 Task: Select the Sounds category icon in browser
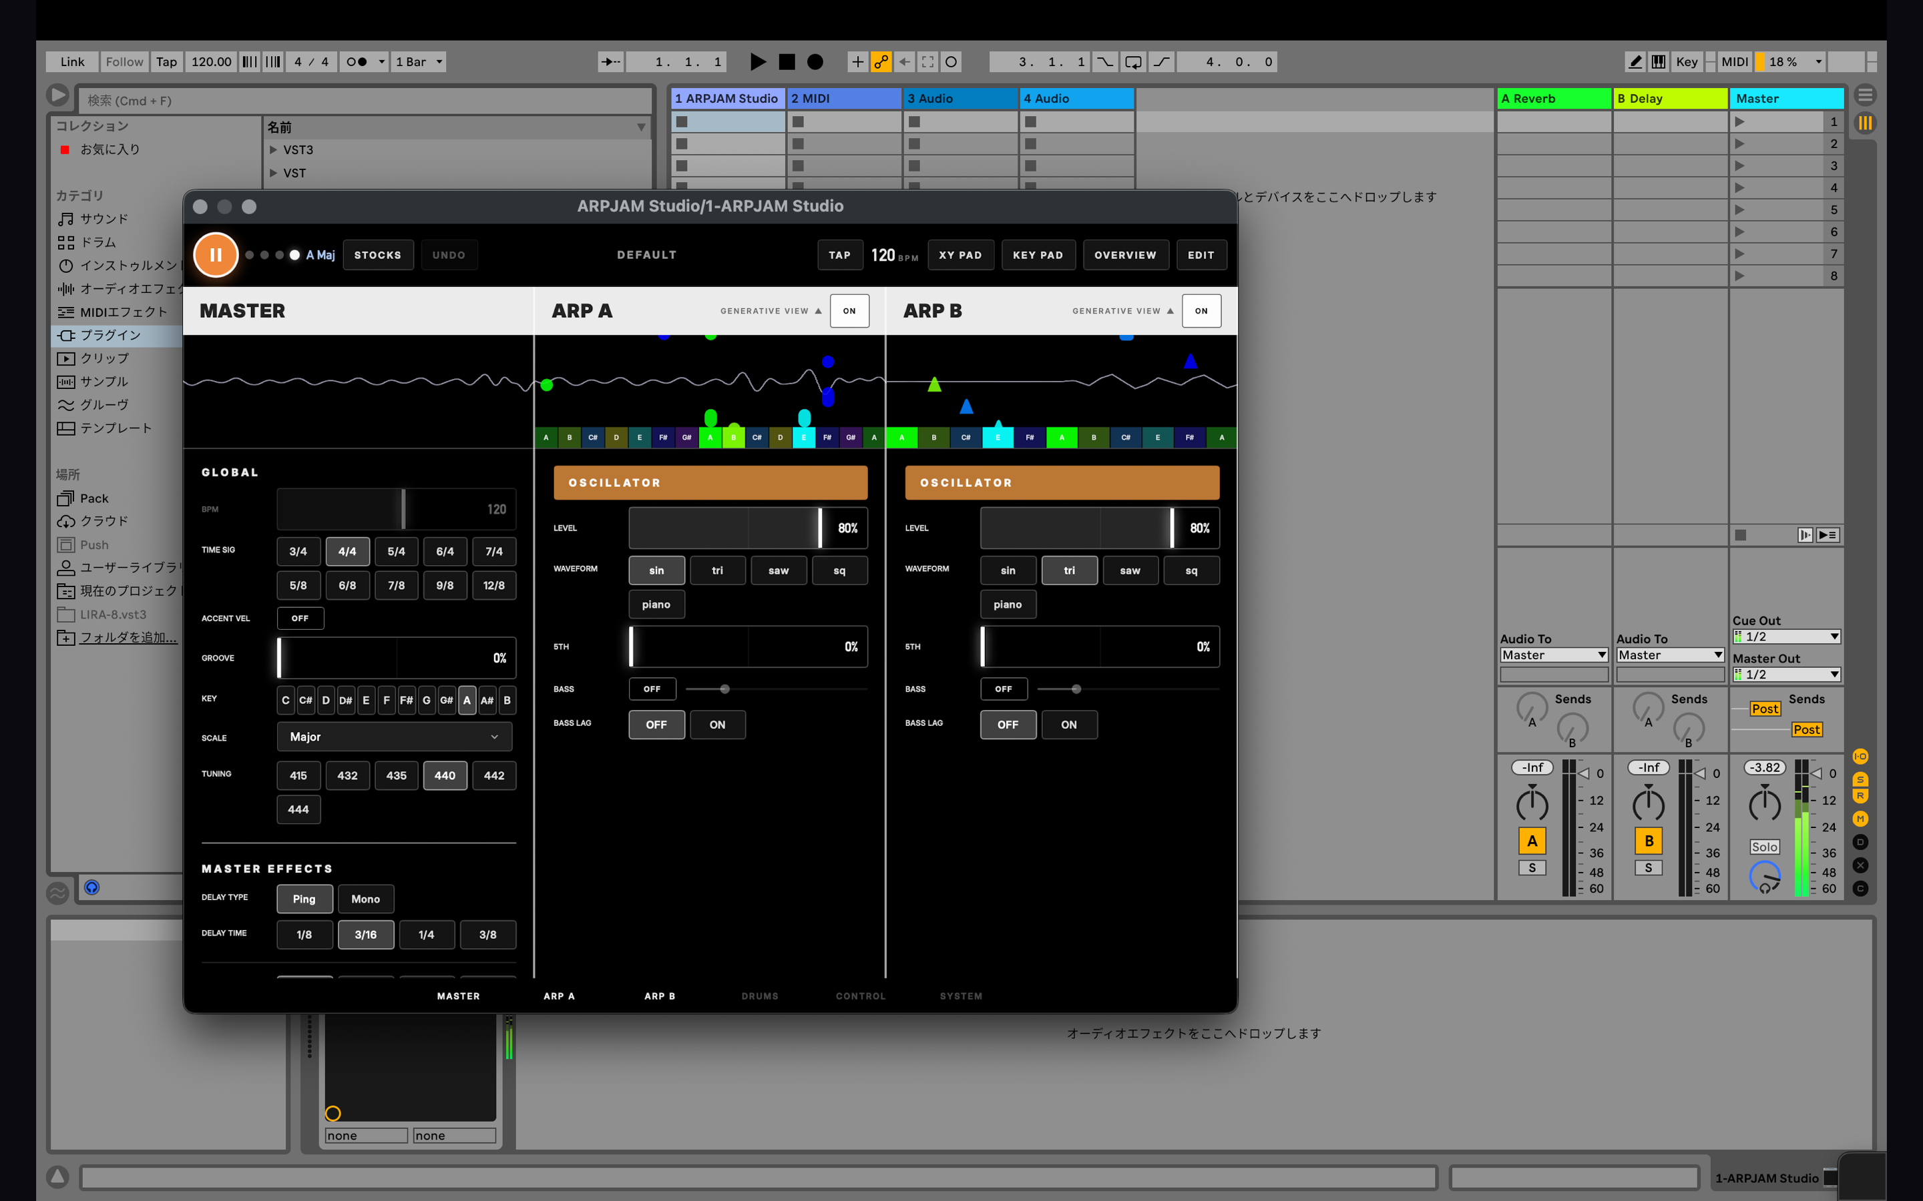(x=66, y=220)
